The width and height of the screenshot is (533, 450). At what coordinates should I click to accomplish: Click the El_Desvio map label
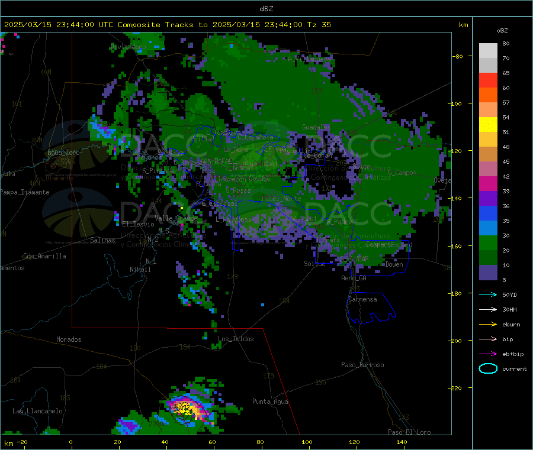click(x=138, y=224)
